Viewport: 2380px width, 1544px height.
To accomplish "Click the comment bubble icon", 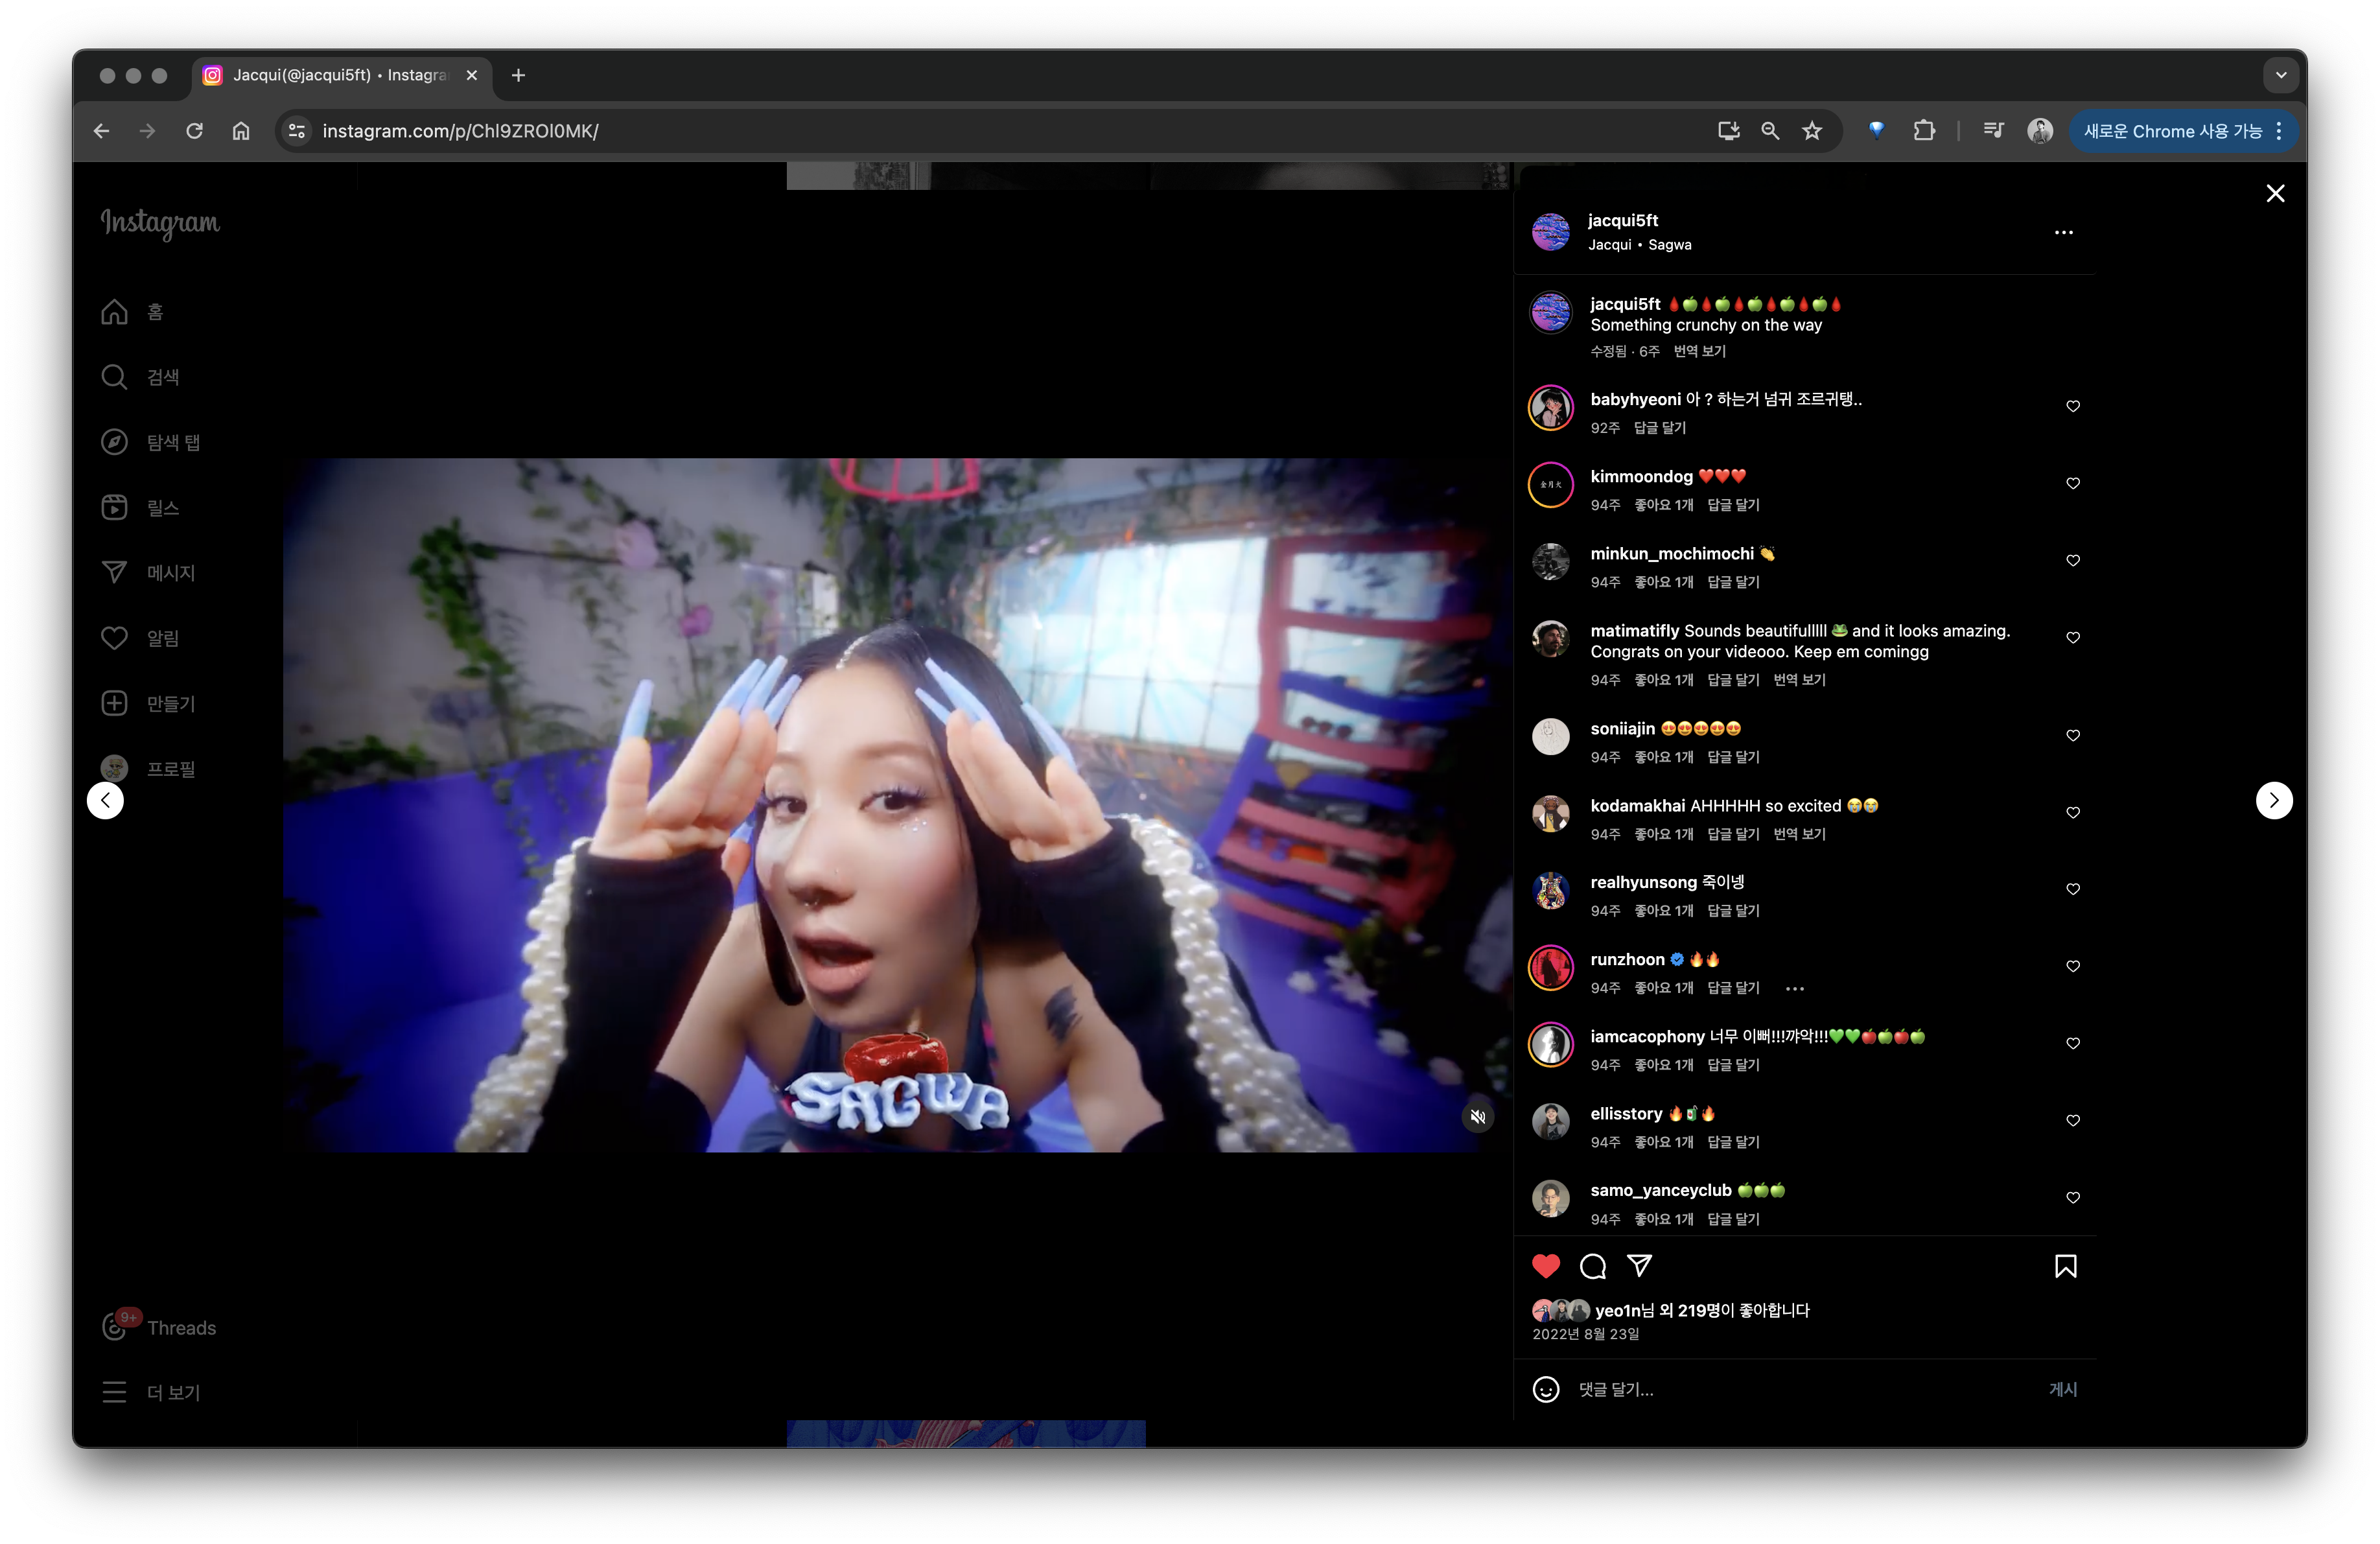I will coord(1592,1266).
